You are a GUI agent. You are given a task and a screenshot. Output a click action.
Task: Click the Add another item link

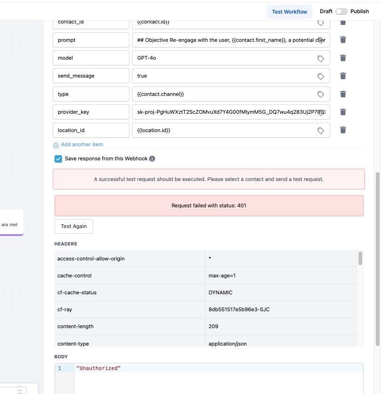pos(82,145)
